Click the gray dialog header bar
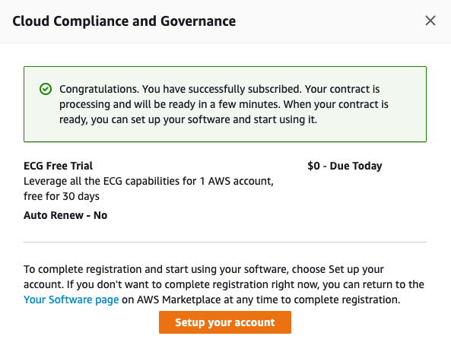 pos(225,21)
